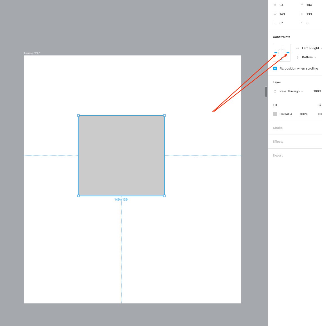Click the vertical arrows icon beside Bottom
The image size is (322, 326).
[x=298, y=57]
